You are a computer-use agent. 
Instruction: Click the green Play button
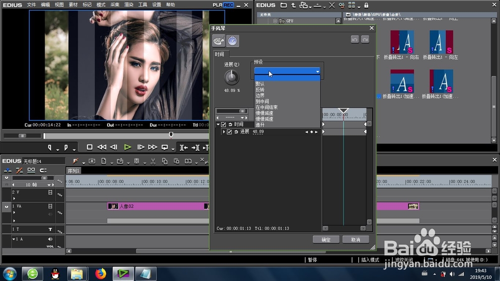point(127,147)
